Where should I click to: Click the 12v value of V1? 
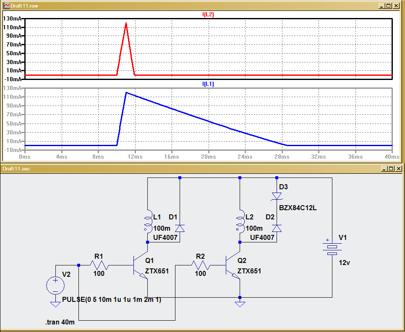click(x=344, y=263)
